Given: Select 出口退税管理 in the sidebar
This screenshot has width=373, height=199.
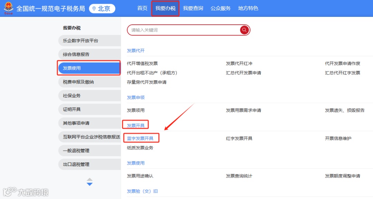Looking at the screenshot, I should [89, 164].
